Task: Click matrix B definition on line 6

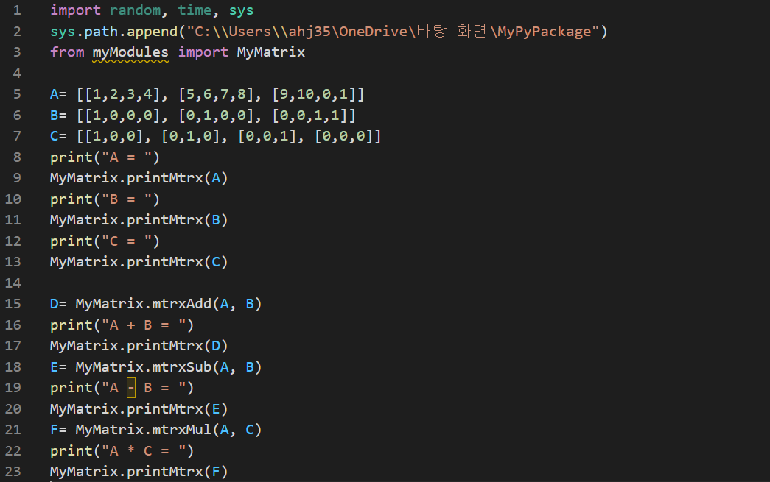Action: pos(203,116)
